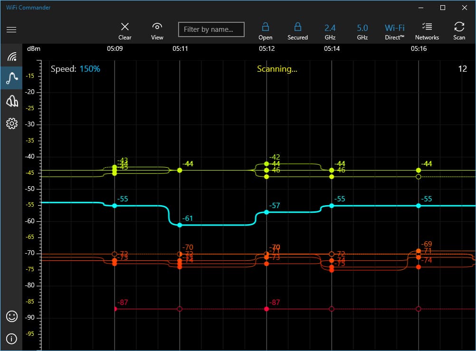Toggle the 5.0 GHz band filter
Viewport: 476px width, 351px height.
tap(362, 30)
